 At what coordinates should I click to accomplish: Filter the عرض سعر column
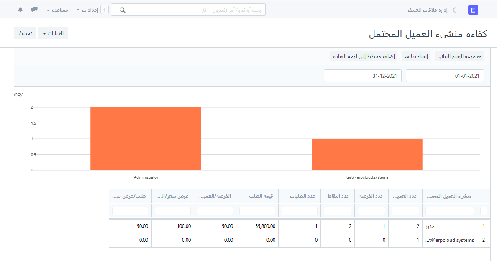[x=173, y=211]
